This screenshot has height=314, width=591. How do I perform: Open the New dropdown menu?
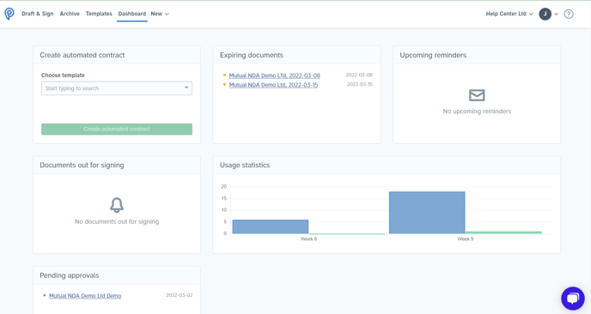point(160,14)
